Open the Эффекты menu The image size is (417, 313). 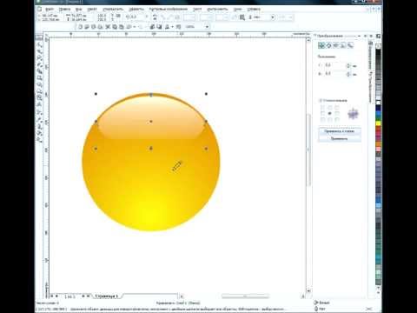(x=136, y=10)
